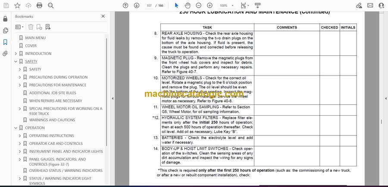Collapse the top-level SAFETY bookmark
Viewport: 388px width, 187px height.
(x=16, y=61)
